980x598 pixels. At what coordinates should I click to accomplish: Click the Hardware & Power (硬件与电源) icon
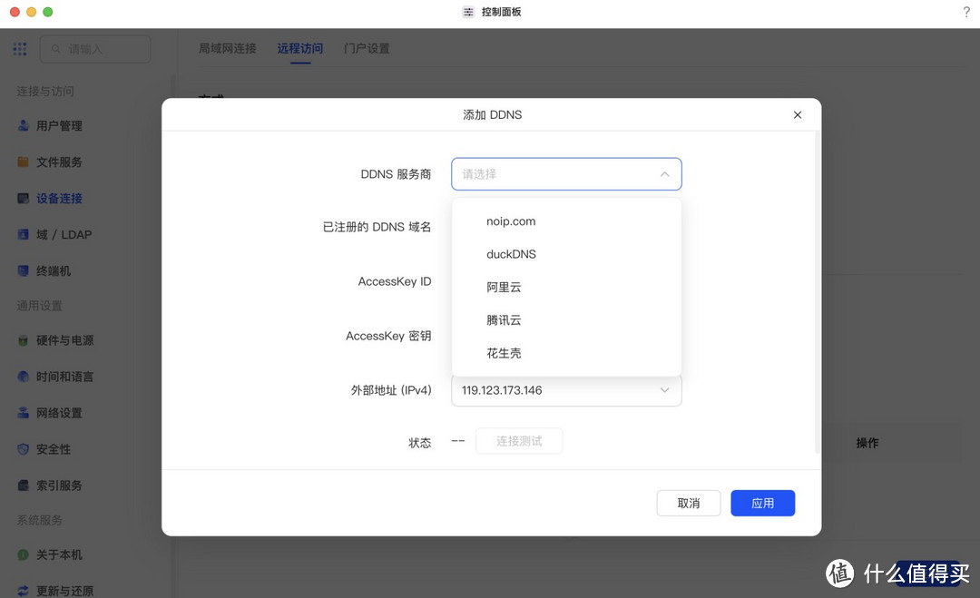24,340
